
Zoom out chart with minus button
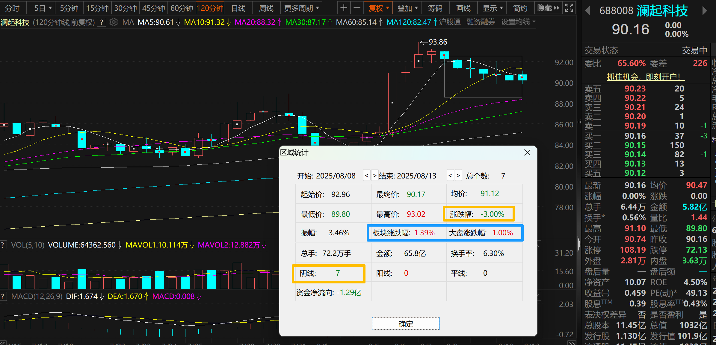pyautogui.click(x=357, y=8)
